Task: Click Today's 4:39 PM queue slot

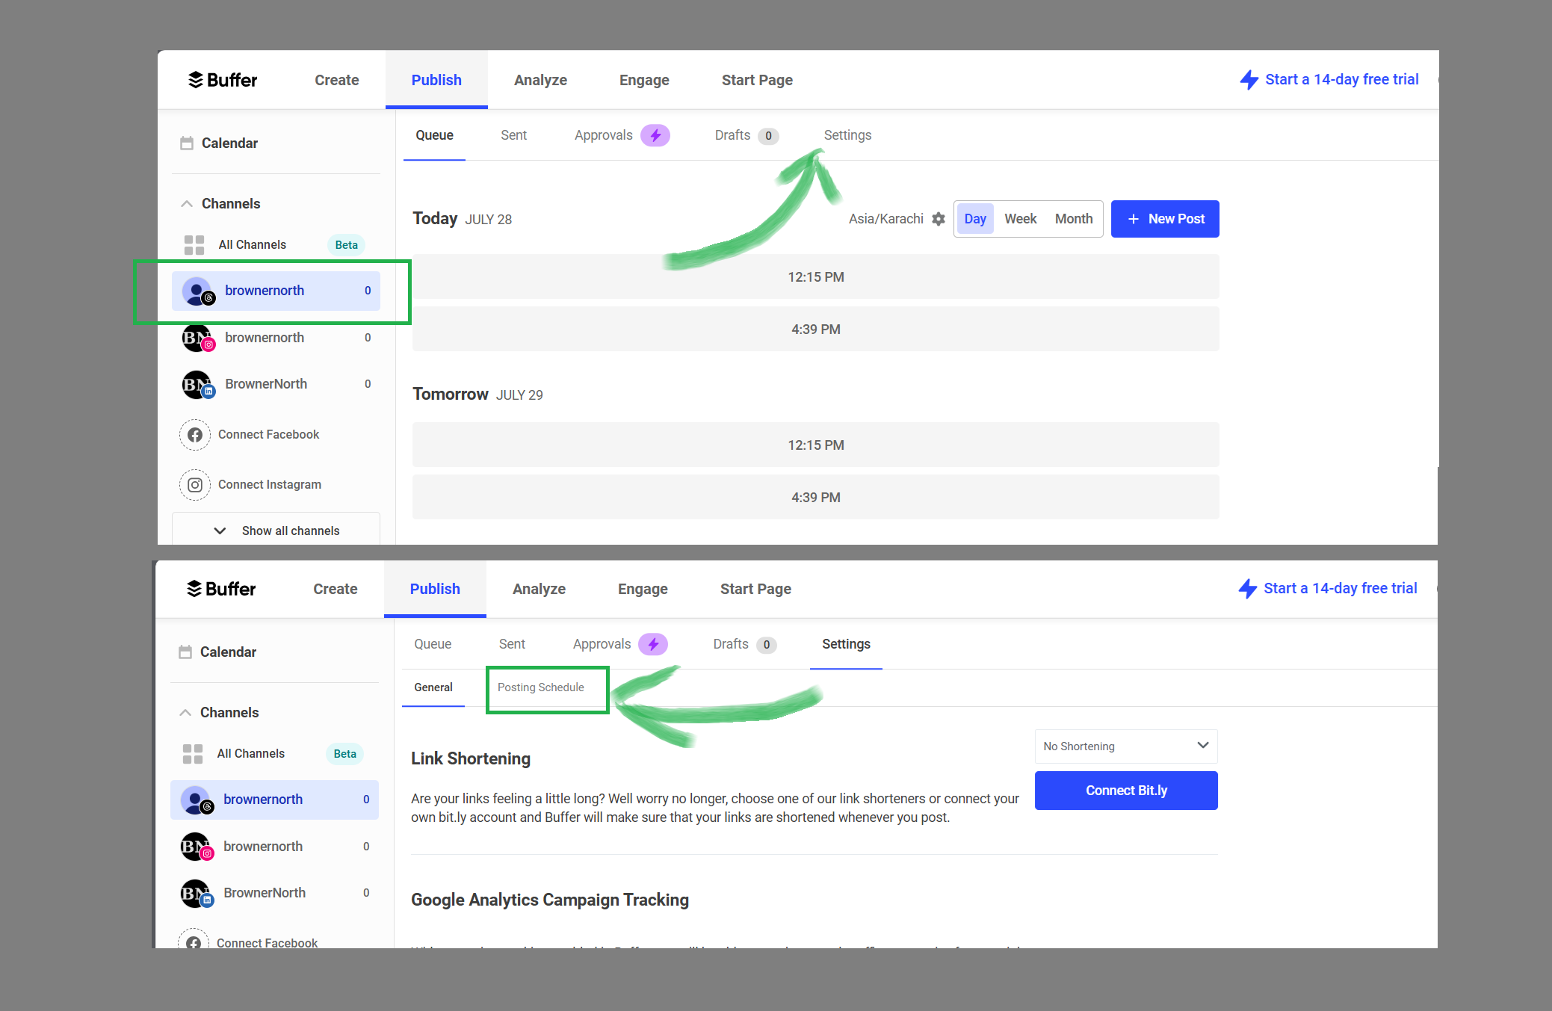Action: pyautogui.click(x=816, y=330)
